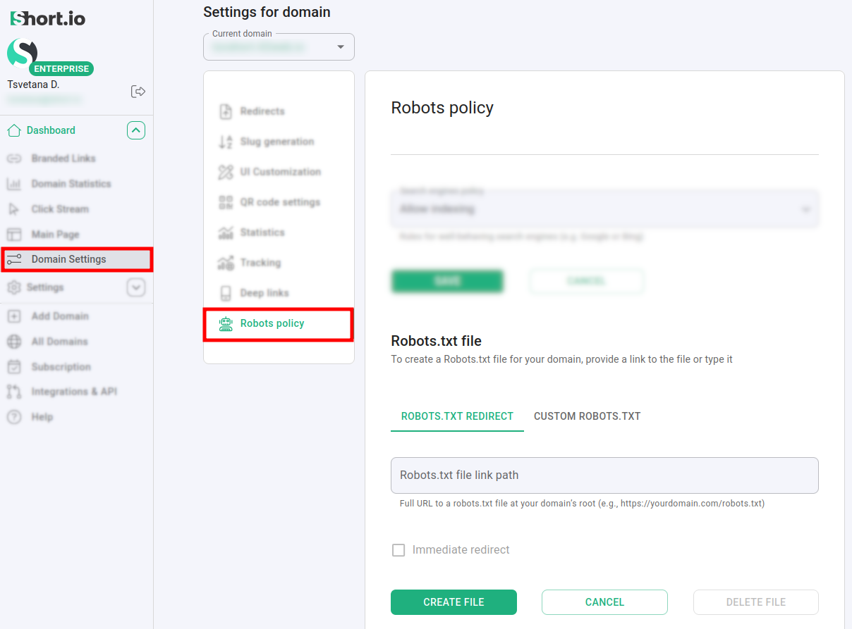Open the search engines policy dropdown
The height and width of the screenshot is (629, 852).
point(604,209)
